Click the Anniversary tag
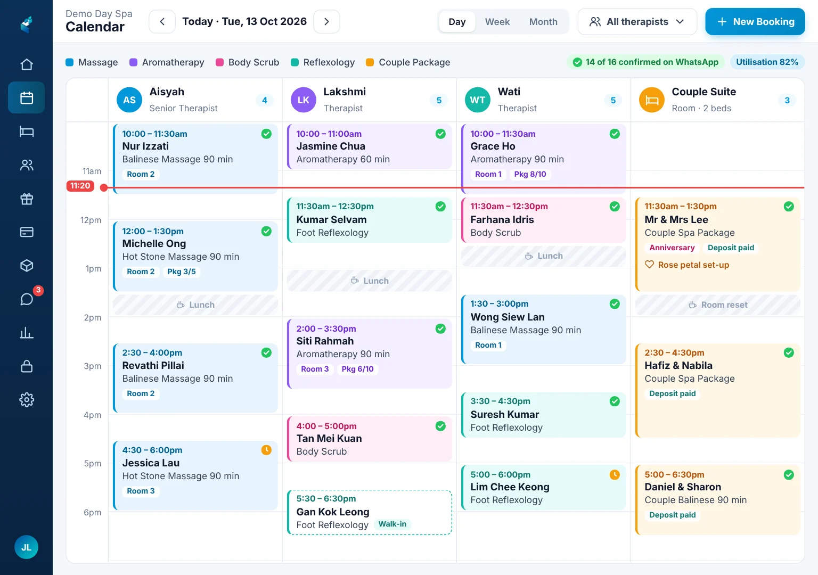The height and width of the screenshot is (575, 818). point(672,248)
